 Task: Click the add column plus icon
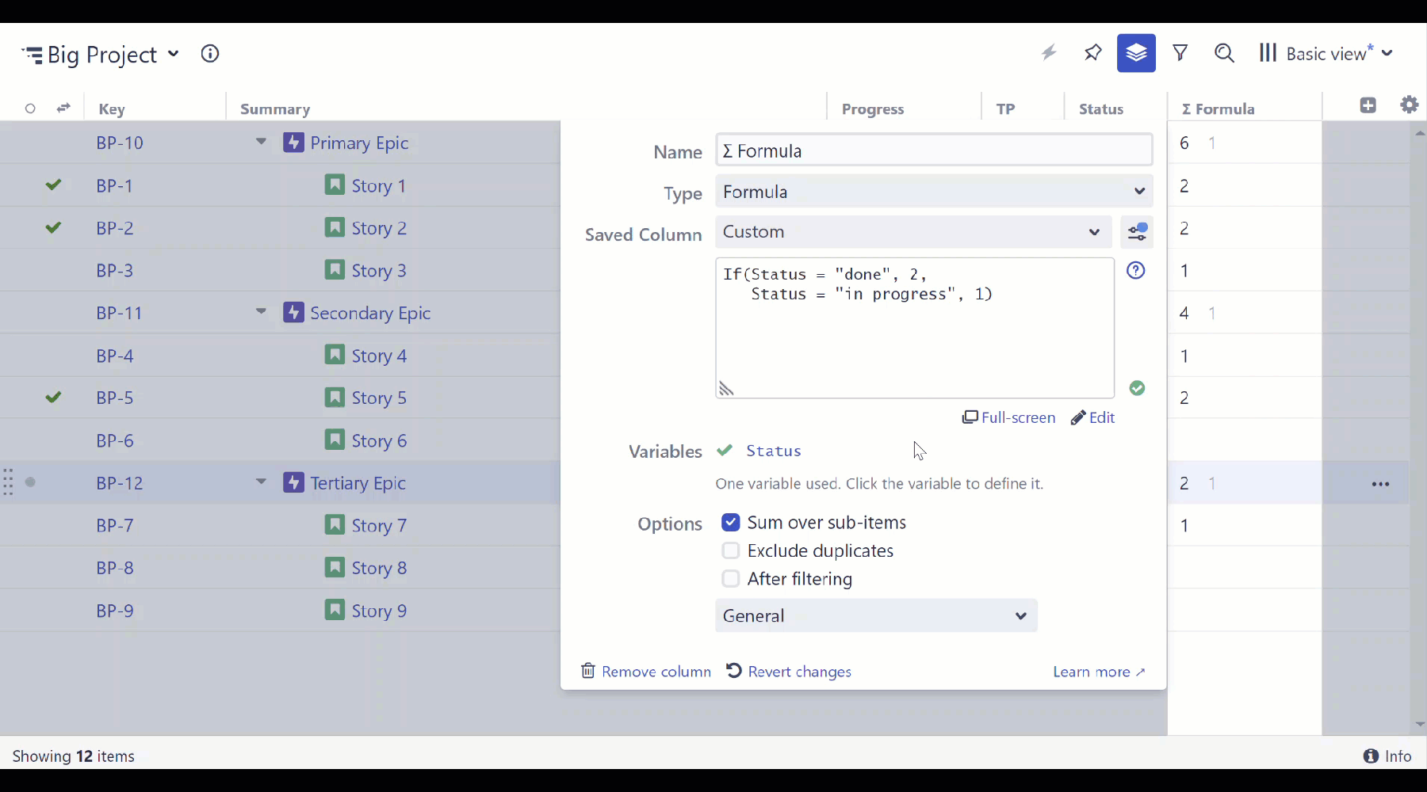pyautogui.click(x=1368, y=105)
